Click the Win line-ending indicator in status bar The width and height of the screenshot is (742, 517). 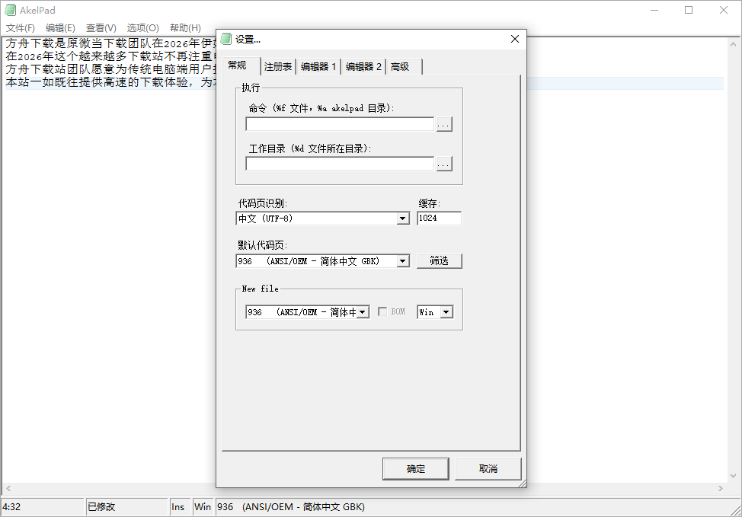pyautogui.click(x=203, y=506)
